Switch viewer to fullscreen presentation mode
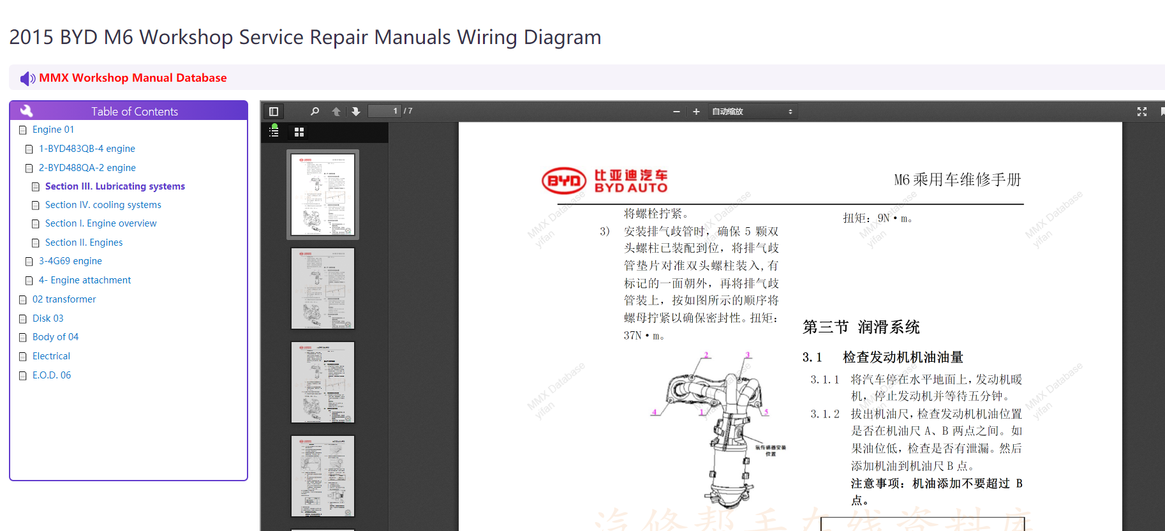 [x=1142, y=112]
